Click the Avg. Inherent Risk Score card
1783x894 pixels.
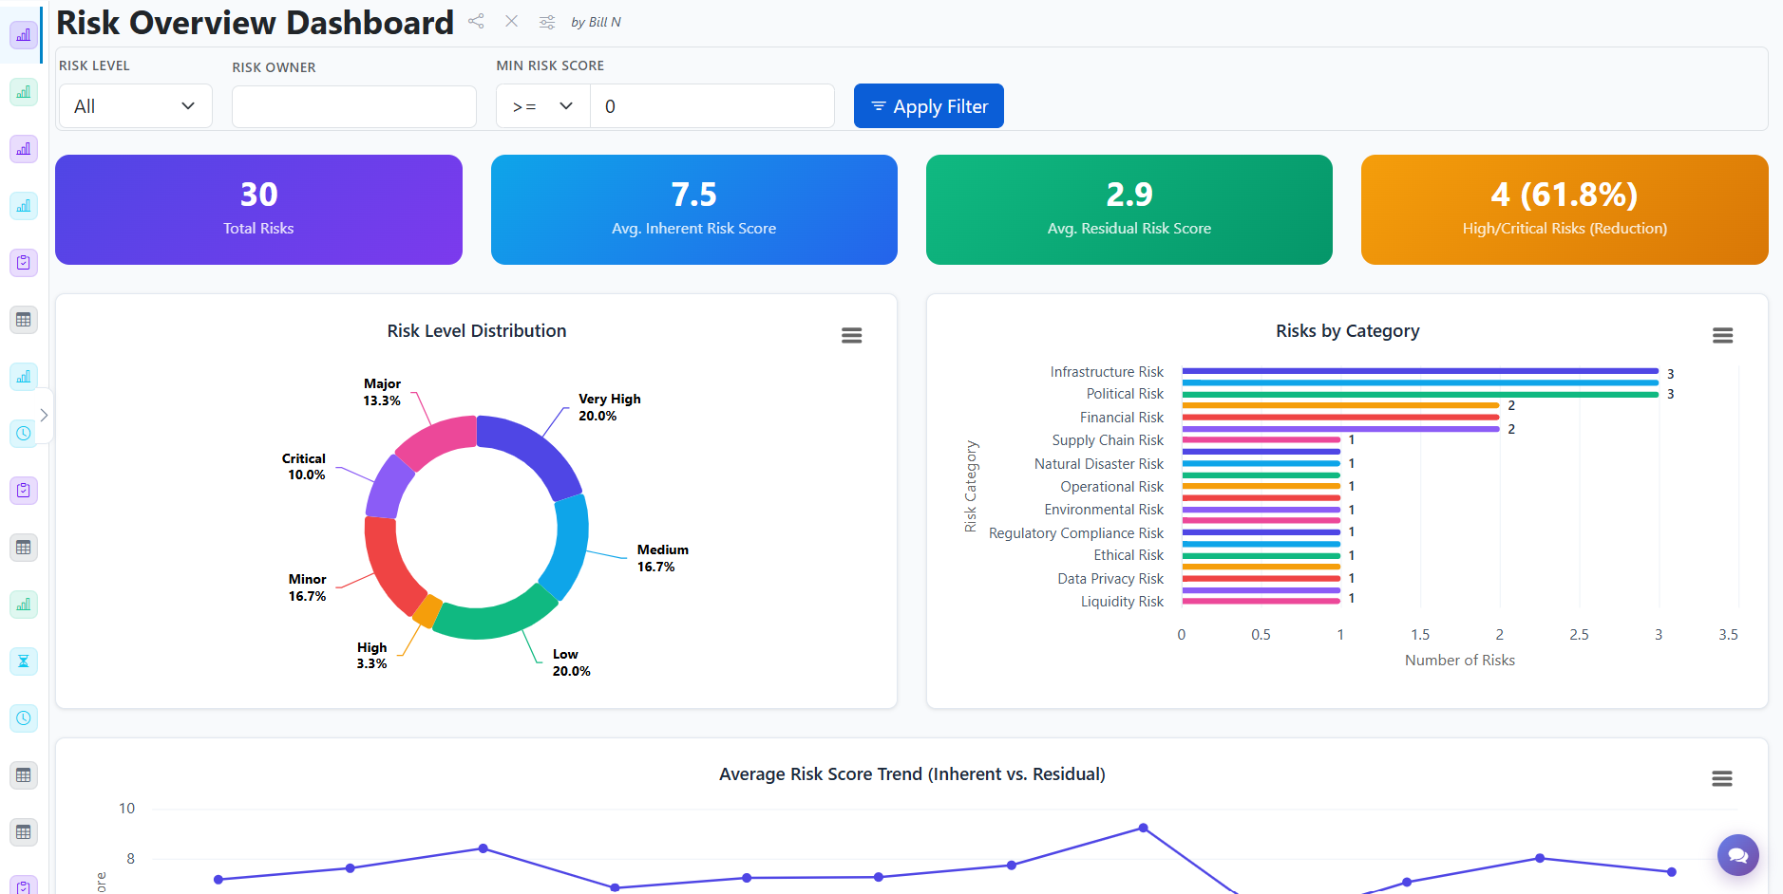pos(693,210)
